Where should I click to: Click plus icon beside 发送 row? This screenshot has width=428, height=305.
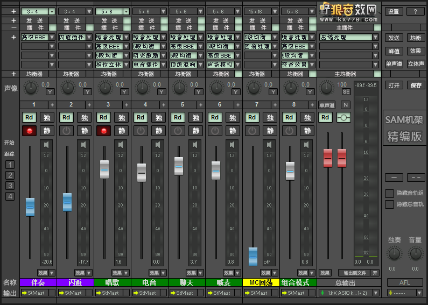pos(13,21)
